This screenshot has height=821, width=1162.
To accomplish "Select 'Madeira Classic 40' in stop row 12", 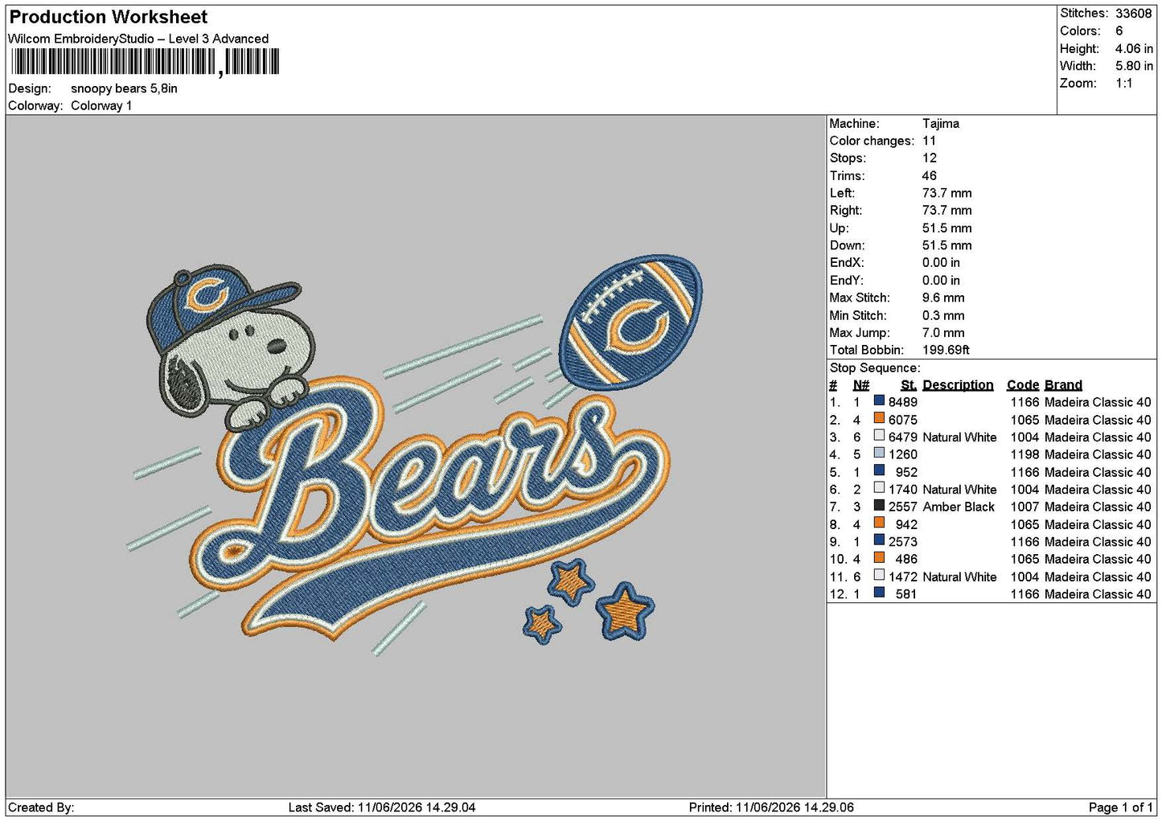I will (1098, 594).
